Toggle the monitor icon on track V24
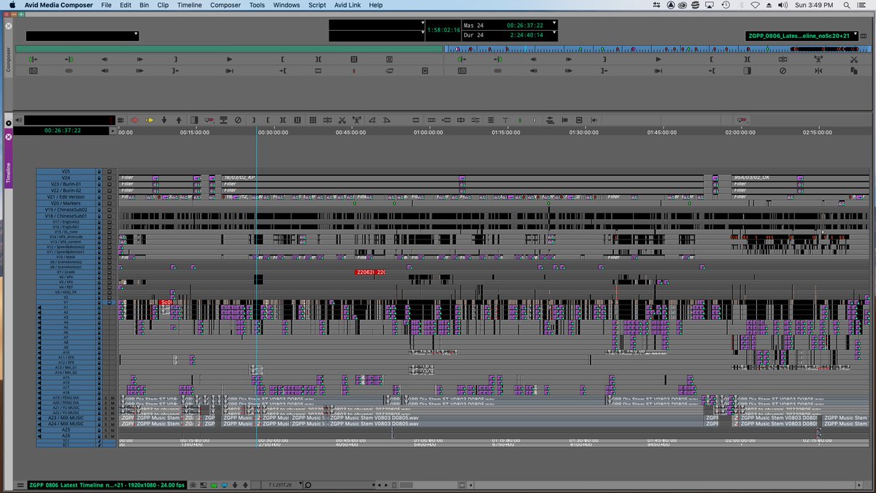The width and height of the screenshot is (876, 493). pyautogui.click(x=109, y=177)
